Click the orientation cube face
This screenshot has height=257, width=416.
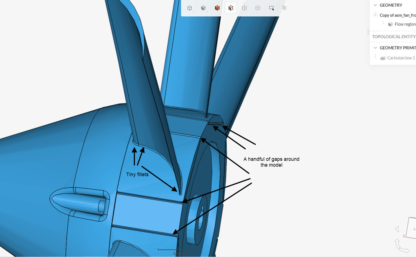(412, 228)
